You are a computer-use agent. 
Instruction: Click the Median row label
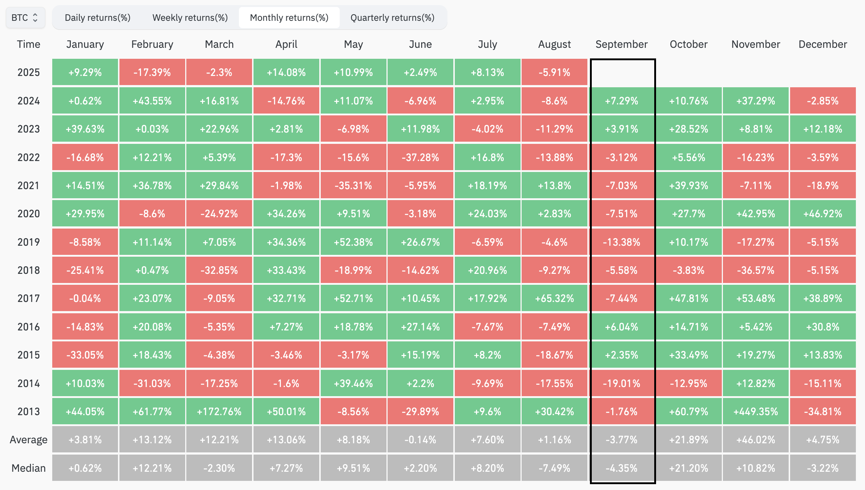[x=28, y=468]
